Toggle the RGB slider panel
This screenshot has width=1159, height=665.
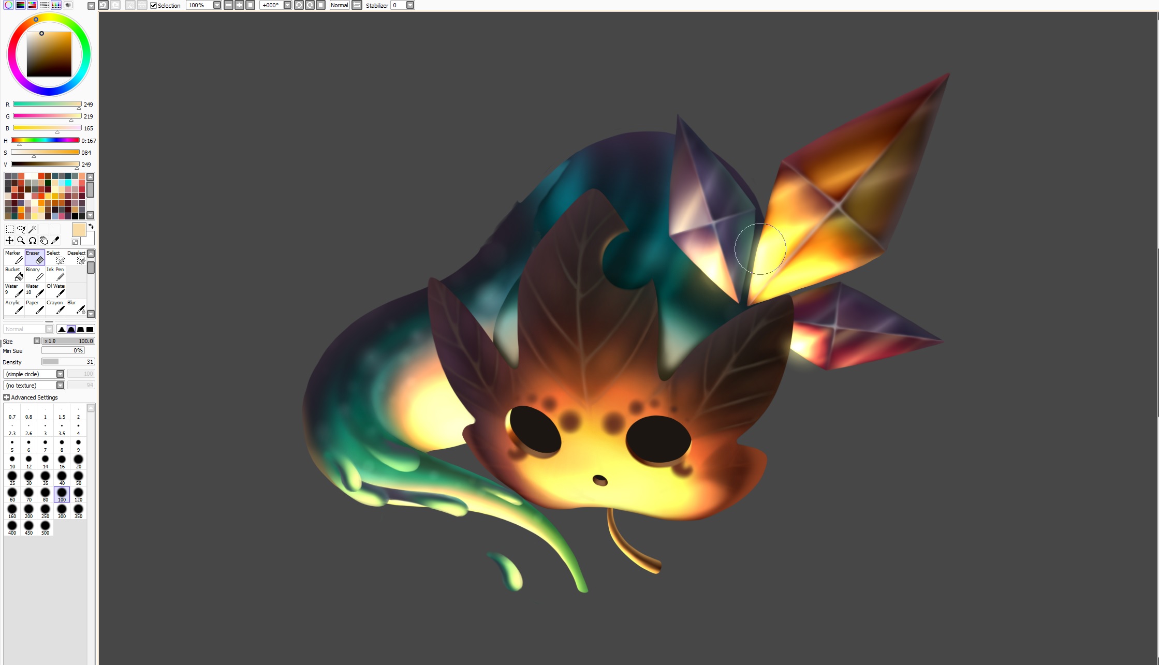(20, 5)
